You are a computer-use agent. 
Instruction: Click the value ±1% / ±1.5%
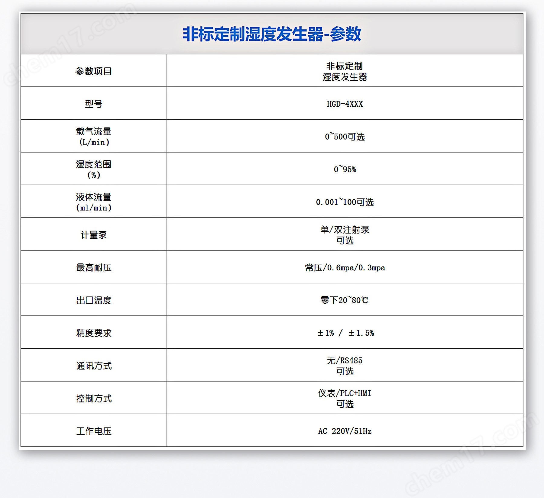coord(345,333)
